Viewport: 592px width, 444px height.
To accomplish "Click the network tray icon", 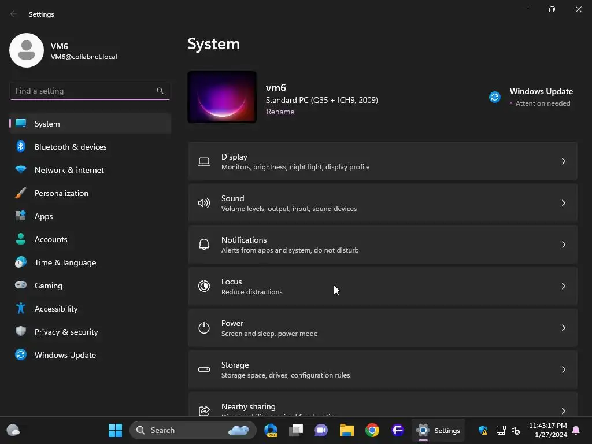I will click(501, 430).
